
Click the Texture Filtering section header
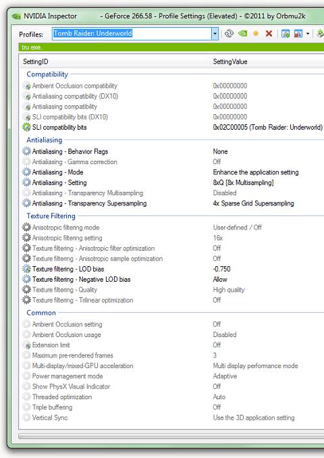[51, 216]
